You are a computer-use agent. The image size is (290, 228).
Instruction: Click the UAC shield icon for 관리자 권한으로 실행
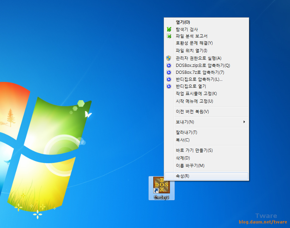[x=169, y=58]
